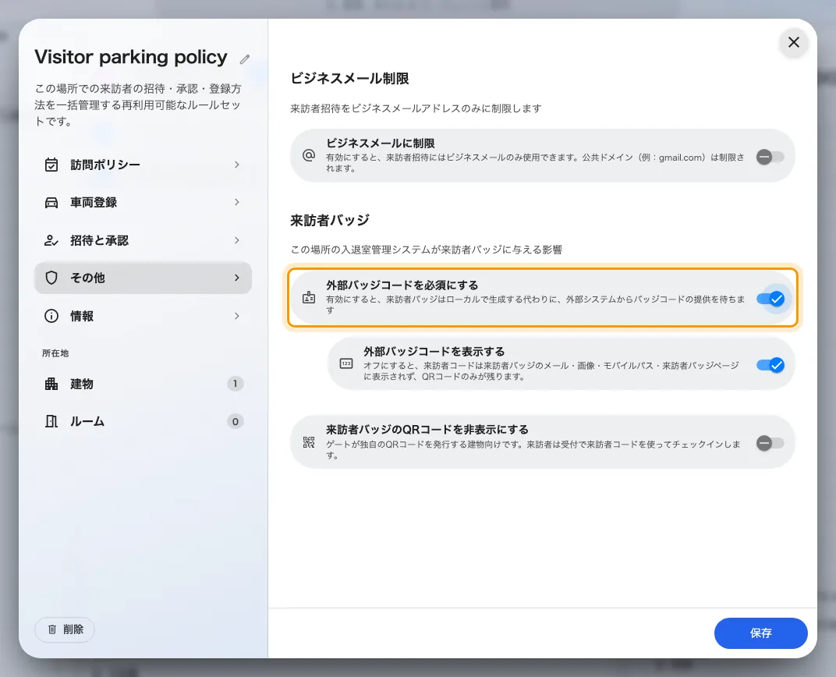
Task: Expand the 訪問ポリシー chevron
Action: click(x=237, y=165)
